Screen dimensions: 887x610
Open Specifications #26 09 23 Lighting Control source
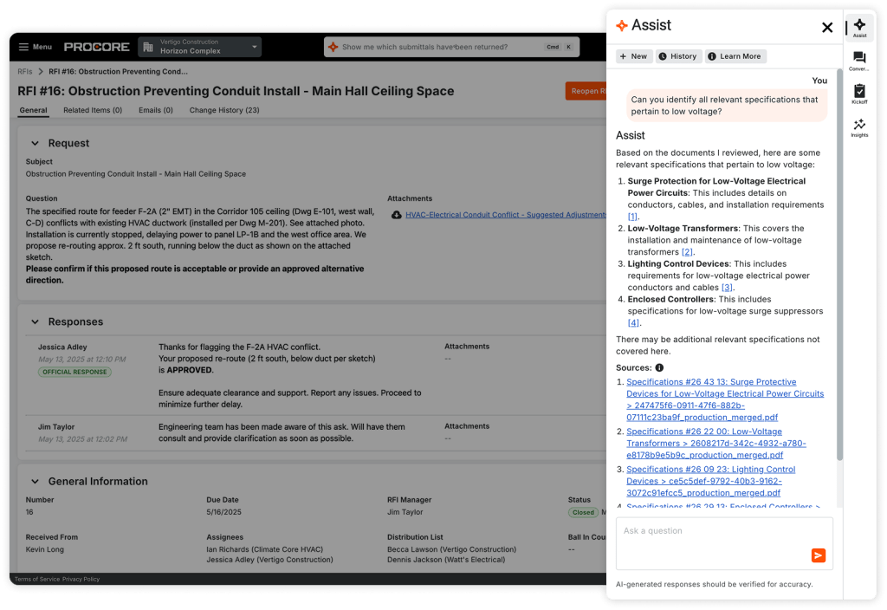coord(710,481)
